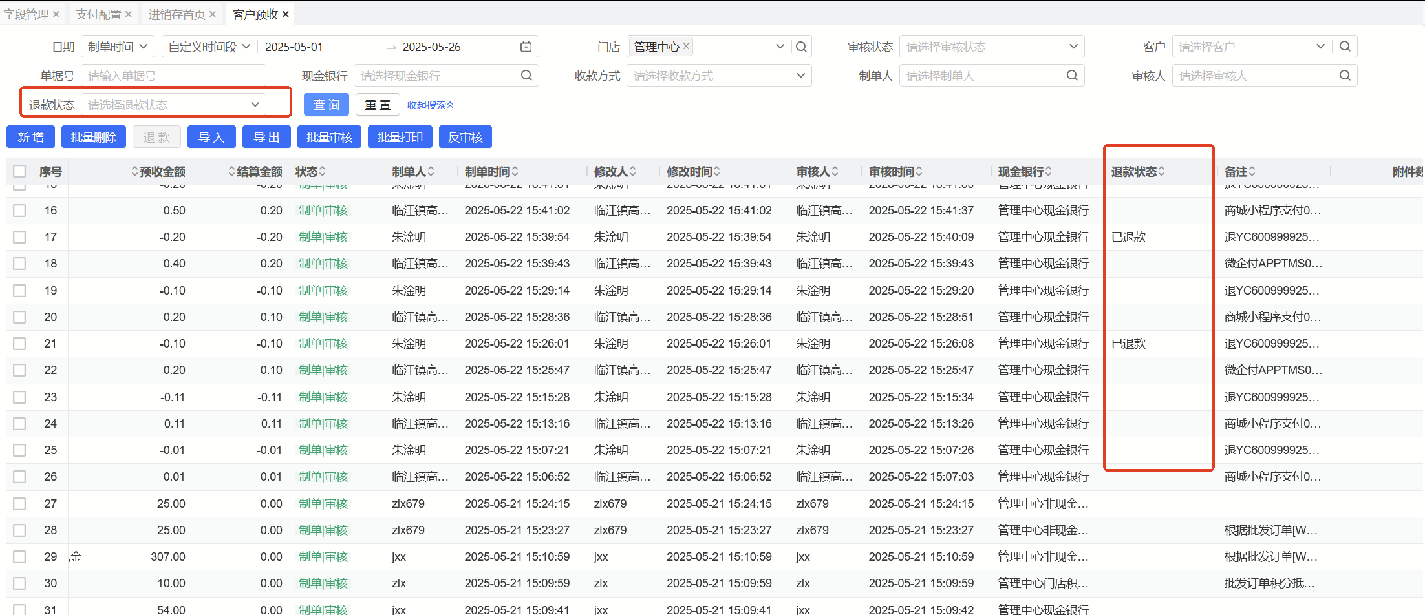
Task: Check the row 16 checkbox
Action: click(19, 211)
